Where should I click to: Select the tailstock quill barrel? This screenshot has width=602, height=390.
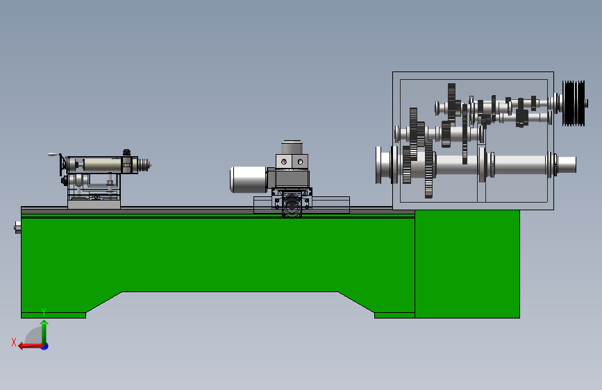[102, 165]
